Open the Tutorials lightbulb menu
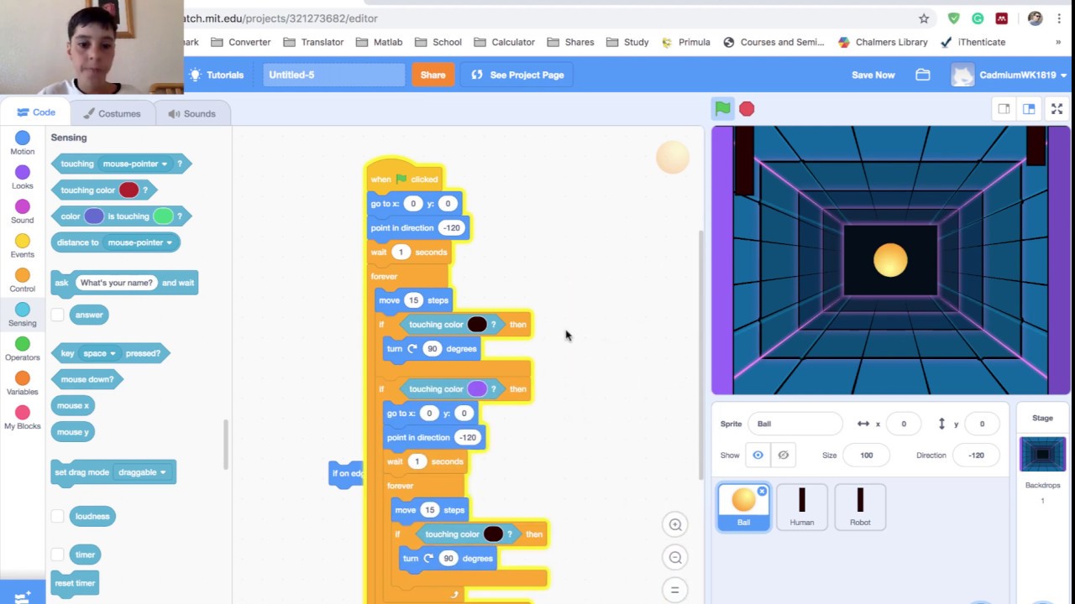 (x=216, y=75)
